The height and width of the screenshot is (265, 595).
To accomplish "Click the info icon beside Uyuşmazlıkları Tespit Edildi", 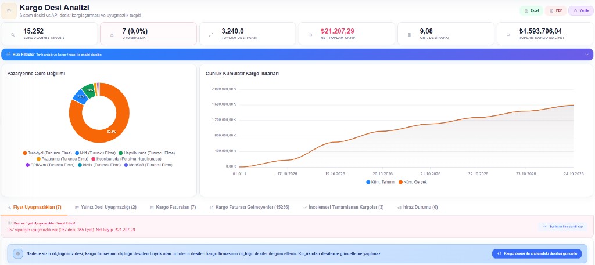I will [x=9, y=223].
